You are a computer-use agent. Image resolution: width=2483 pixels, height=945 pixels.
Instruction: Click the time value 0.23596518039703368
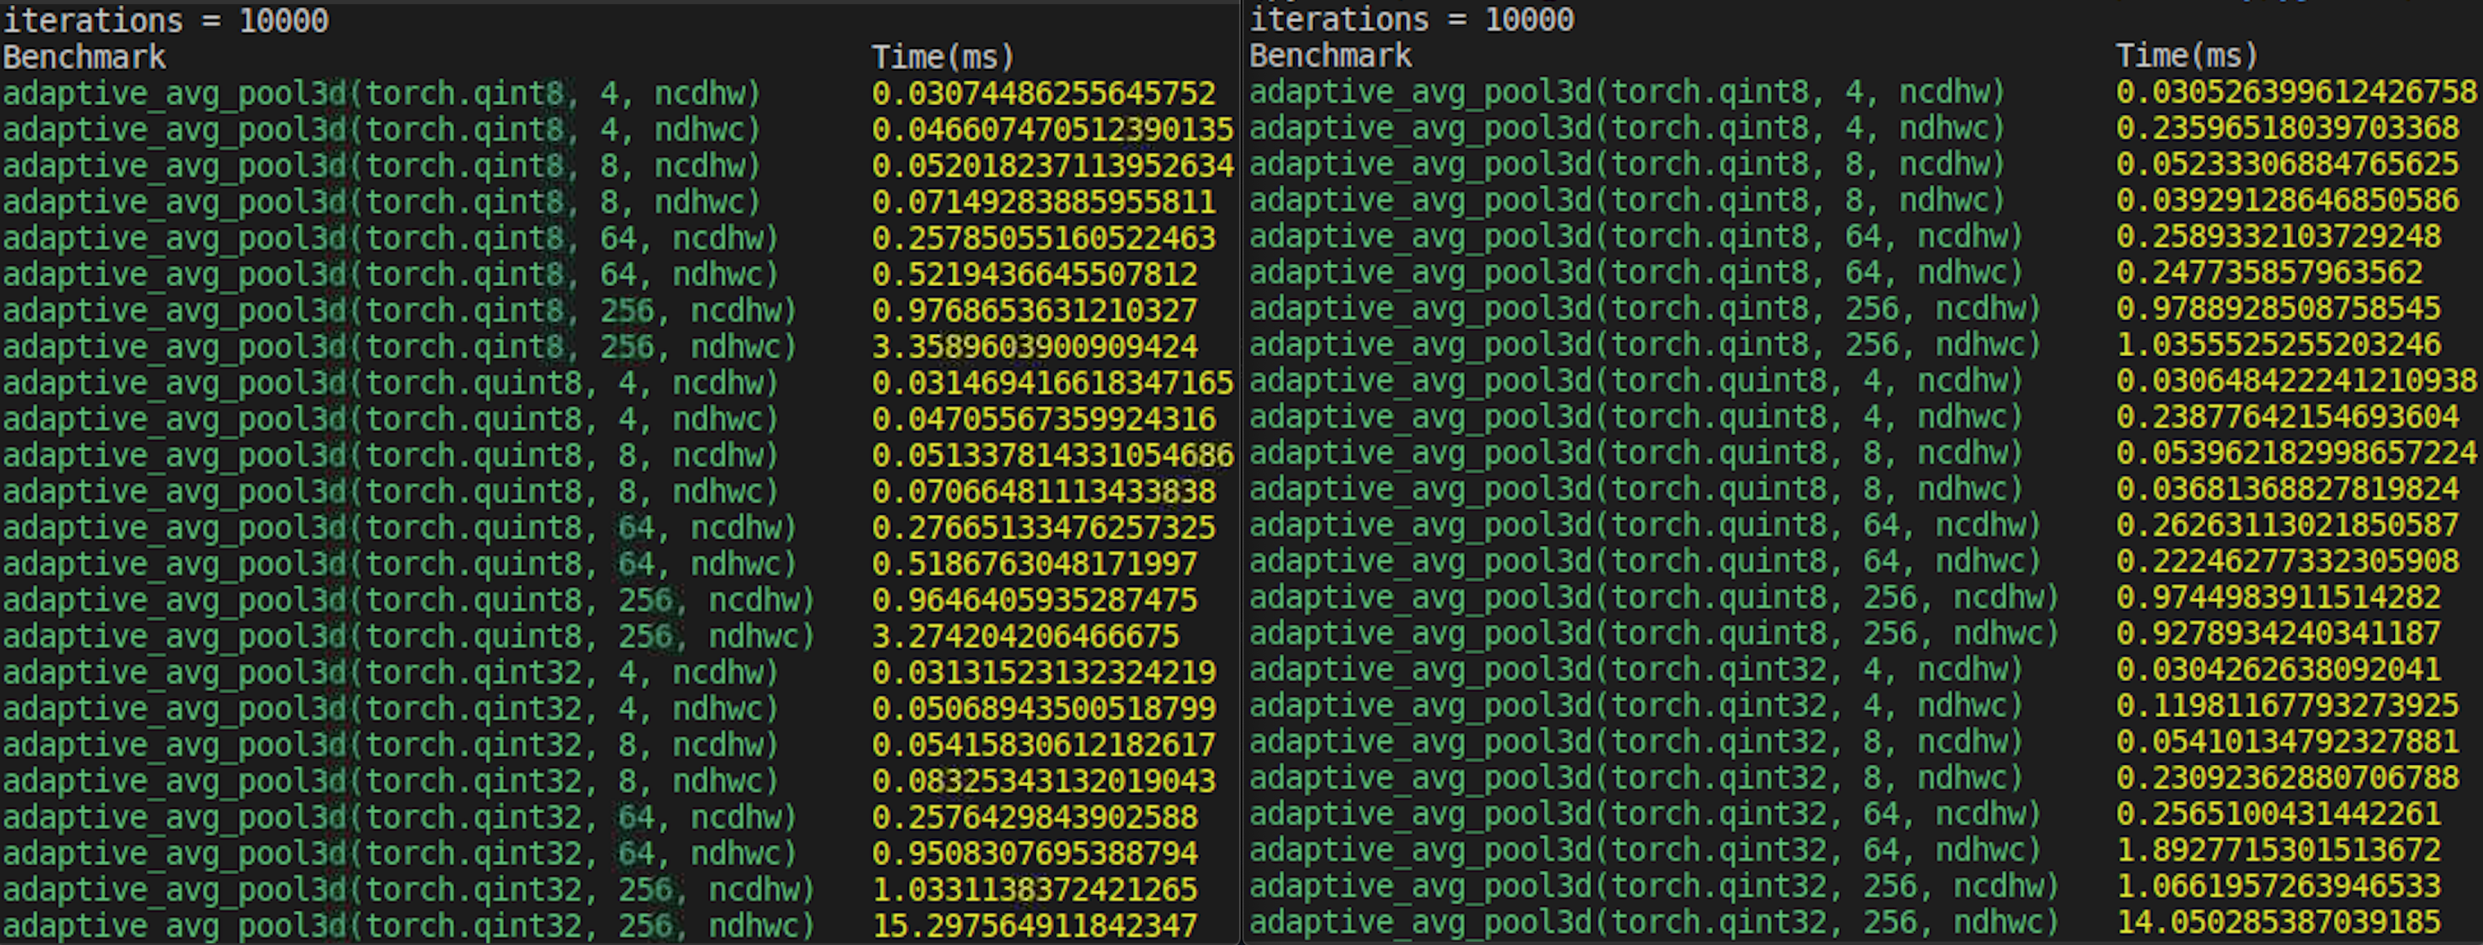click(x=2287, y=128)
